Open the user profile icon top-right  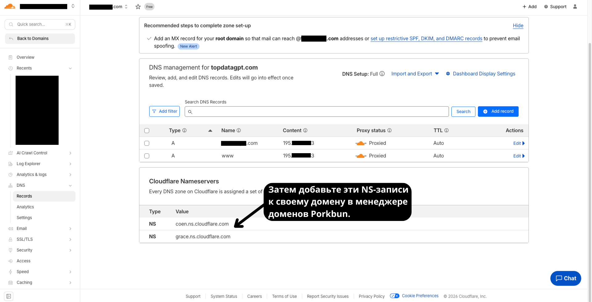[575, 6]
